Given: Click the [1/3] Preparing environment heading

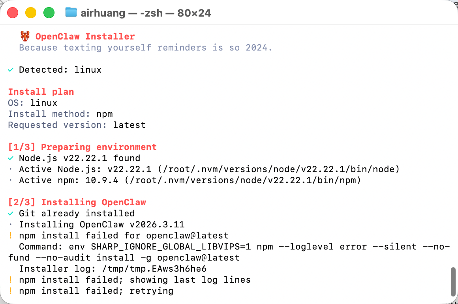Looking at the screenshot, I should tap(83, 147).
